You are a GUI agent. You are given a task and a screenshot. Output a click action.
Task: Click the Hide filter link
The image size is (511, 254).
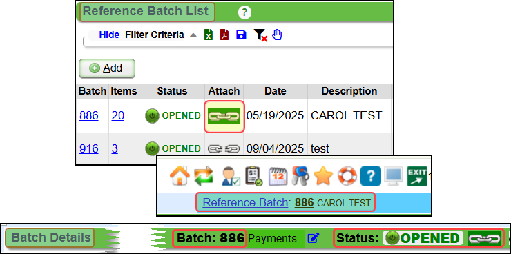click(x=109, y=35)
